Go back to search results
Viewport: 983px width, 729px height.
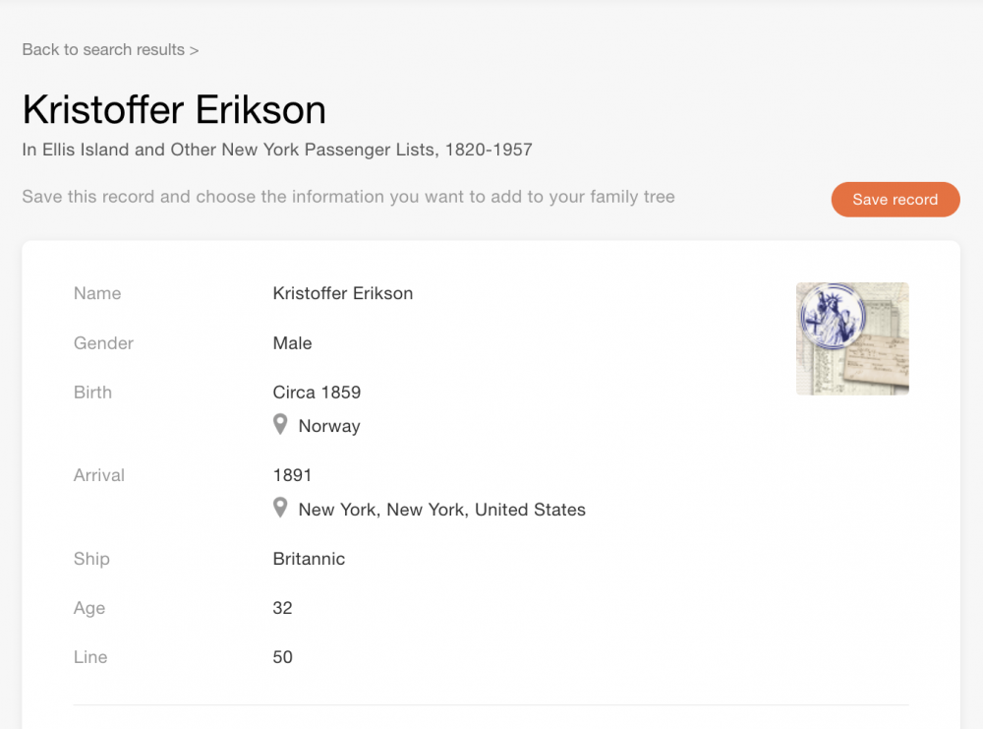[x=110, y=49]
